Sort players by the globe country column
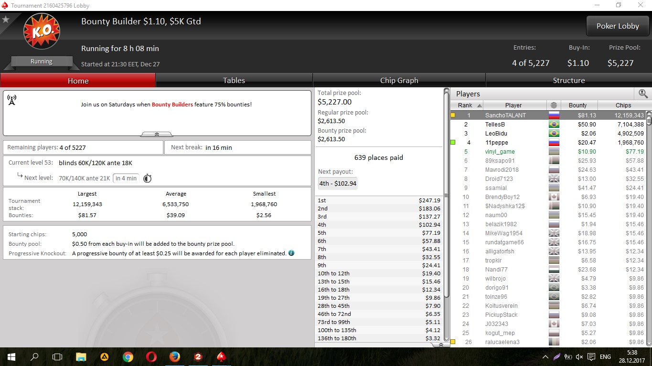This screenshot has height=366, width=652. (554, 105)
